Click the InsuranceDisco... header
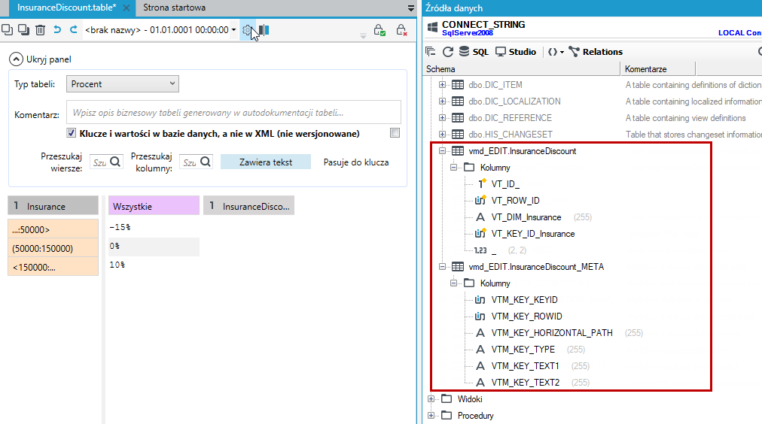The image size is (762, 424). tap(248, 206)
